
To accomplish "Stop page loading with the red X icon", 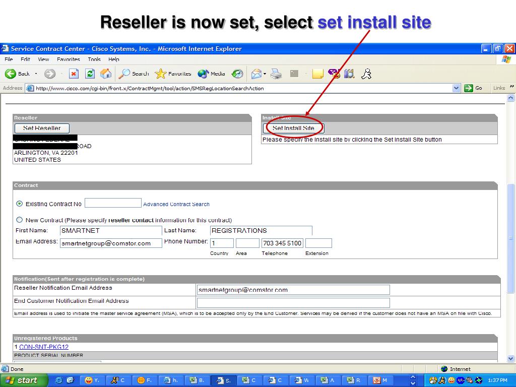I will pos(74,74).
